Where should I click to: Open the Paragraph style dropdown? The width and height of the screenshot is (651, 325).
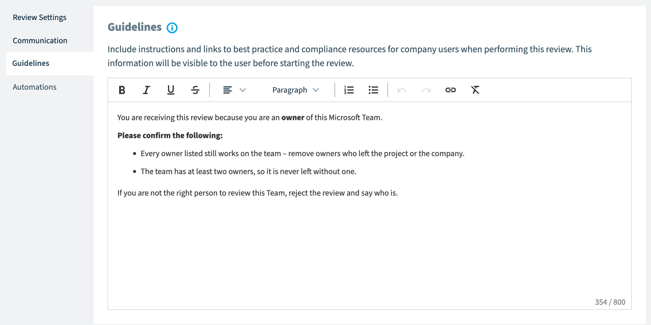click(x=296, y=90)
